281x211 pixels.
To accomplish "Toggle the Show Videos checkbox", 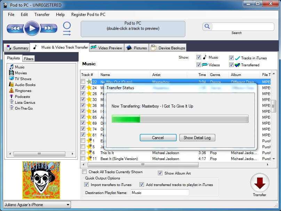I will coord(199,65).
